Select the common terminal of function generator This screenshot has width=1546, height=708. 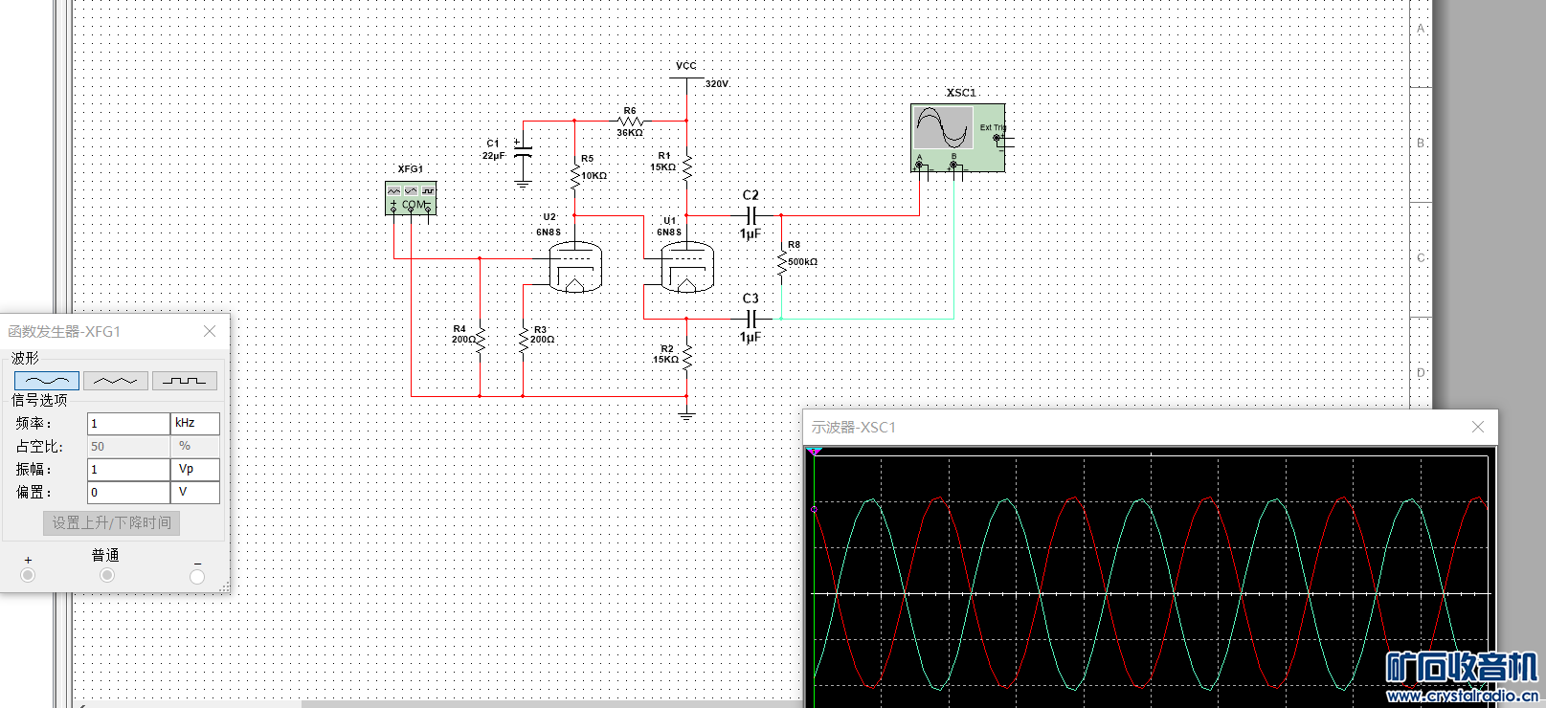click(x=106, y=575)
